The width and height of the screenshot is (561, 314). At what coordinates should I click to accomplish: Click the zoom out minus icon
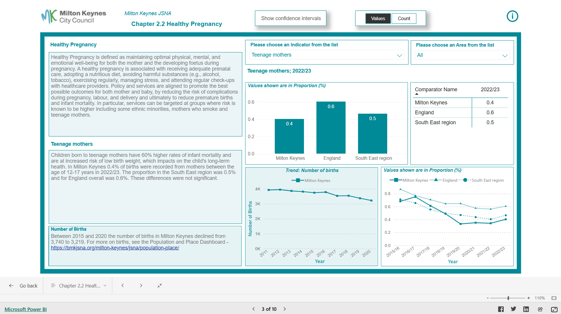[488, 298]
